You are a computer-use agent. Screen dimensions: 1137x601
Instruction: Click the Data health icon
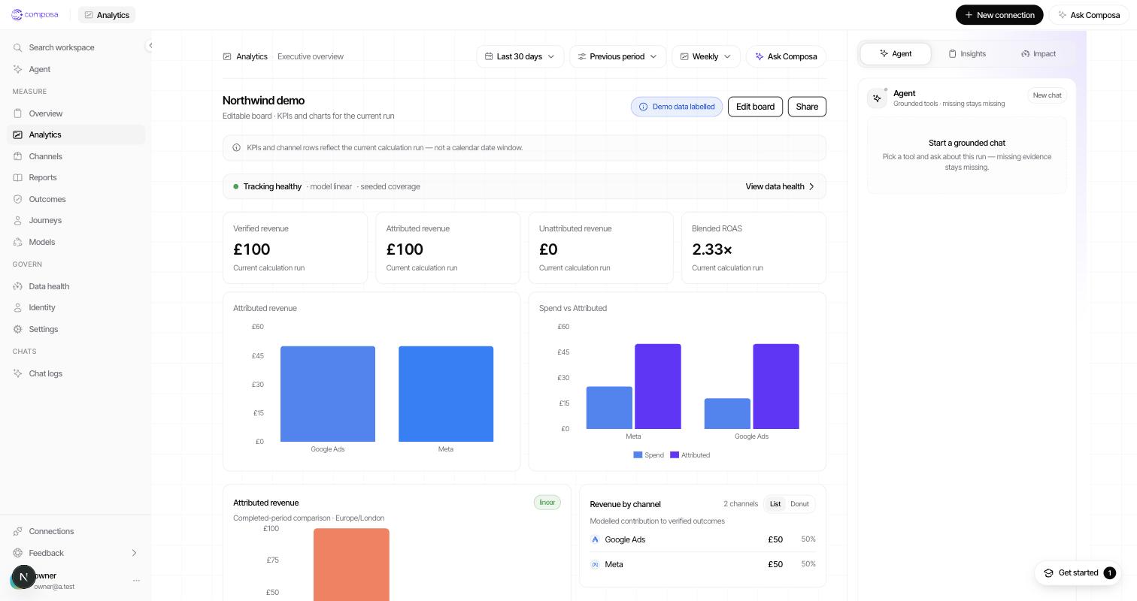[17, 286]
